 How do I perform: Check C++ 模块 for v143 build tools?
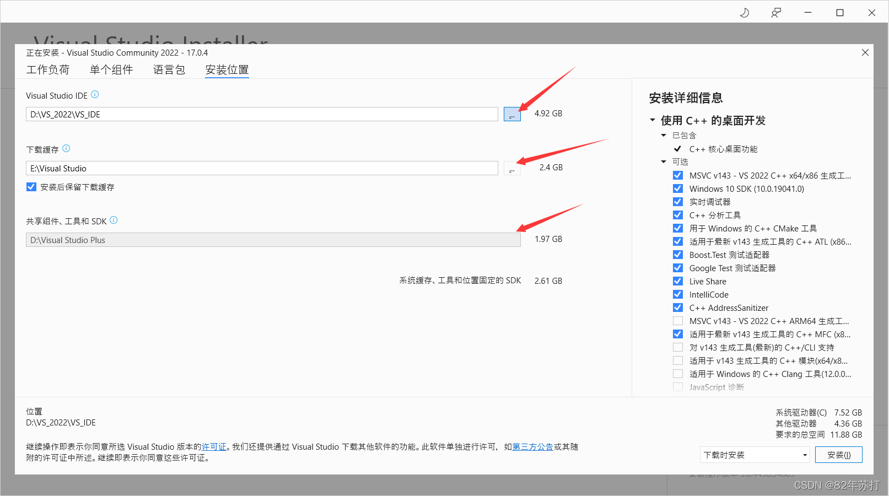coord(678,360)
